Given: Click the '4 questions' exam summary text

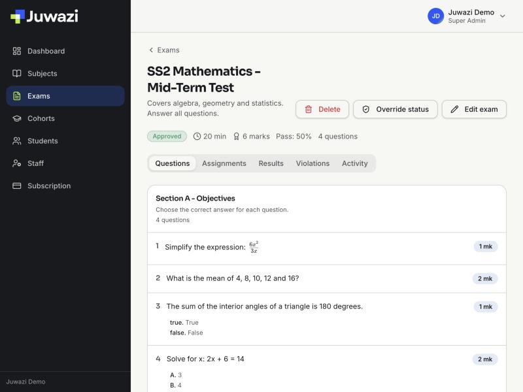Looking at the screenshot, I should [337, 137].
